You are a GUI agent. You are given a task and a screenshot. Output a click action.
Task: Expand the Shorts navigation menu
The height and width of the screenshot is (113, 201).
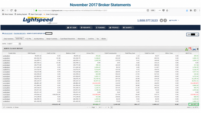coord(128,28)
